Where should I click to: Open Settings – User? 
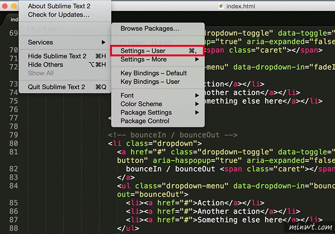pos(157,51)
